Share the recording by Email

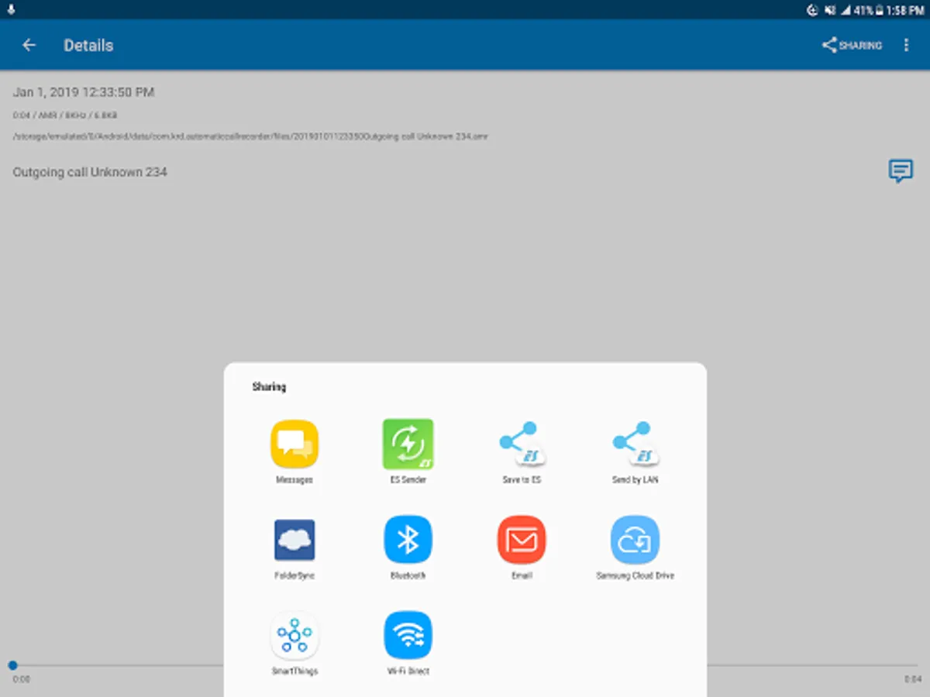(x=522, y=548)
